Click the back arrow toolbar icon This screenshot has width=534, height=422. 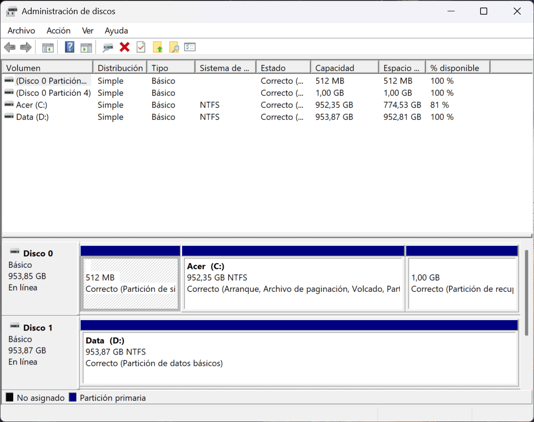10,47
